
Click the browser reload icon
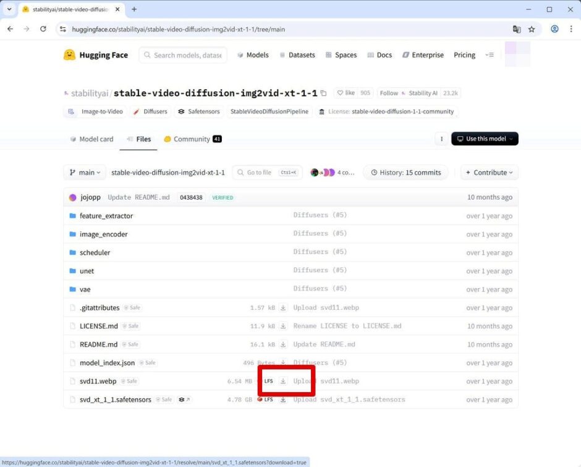click(43, 29)
